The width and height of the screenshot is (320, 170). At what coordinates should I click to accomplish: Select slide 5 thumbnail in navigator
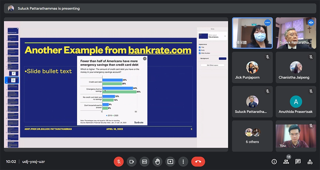[x=13, y=59]
